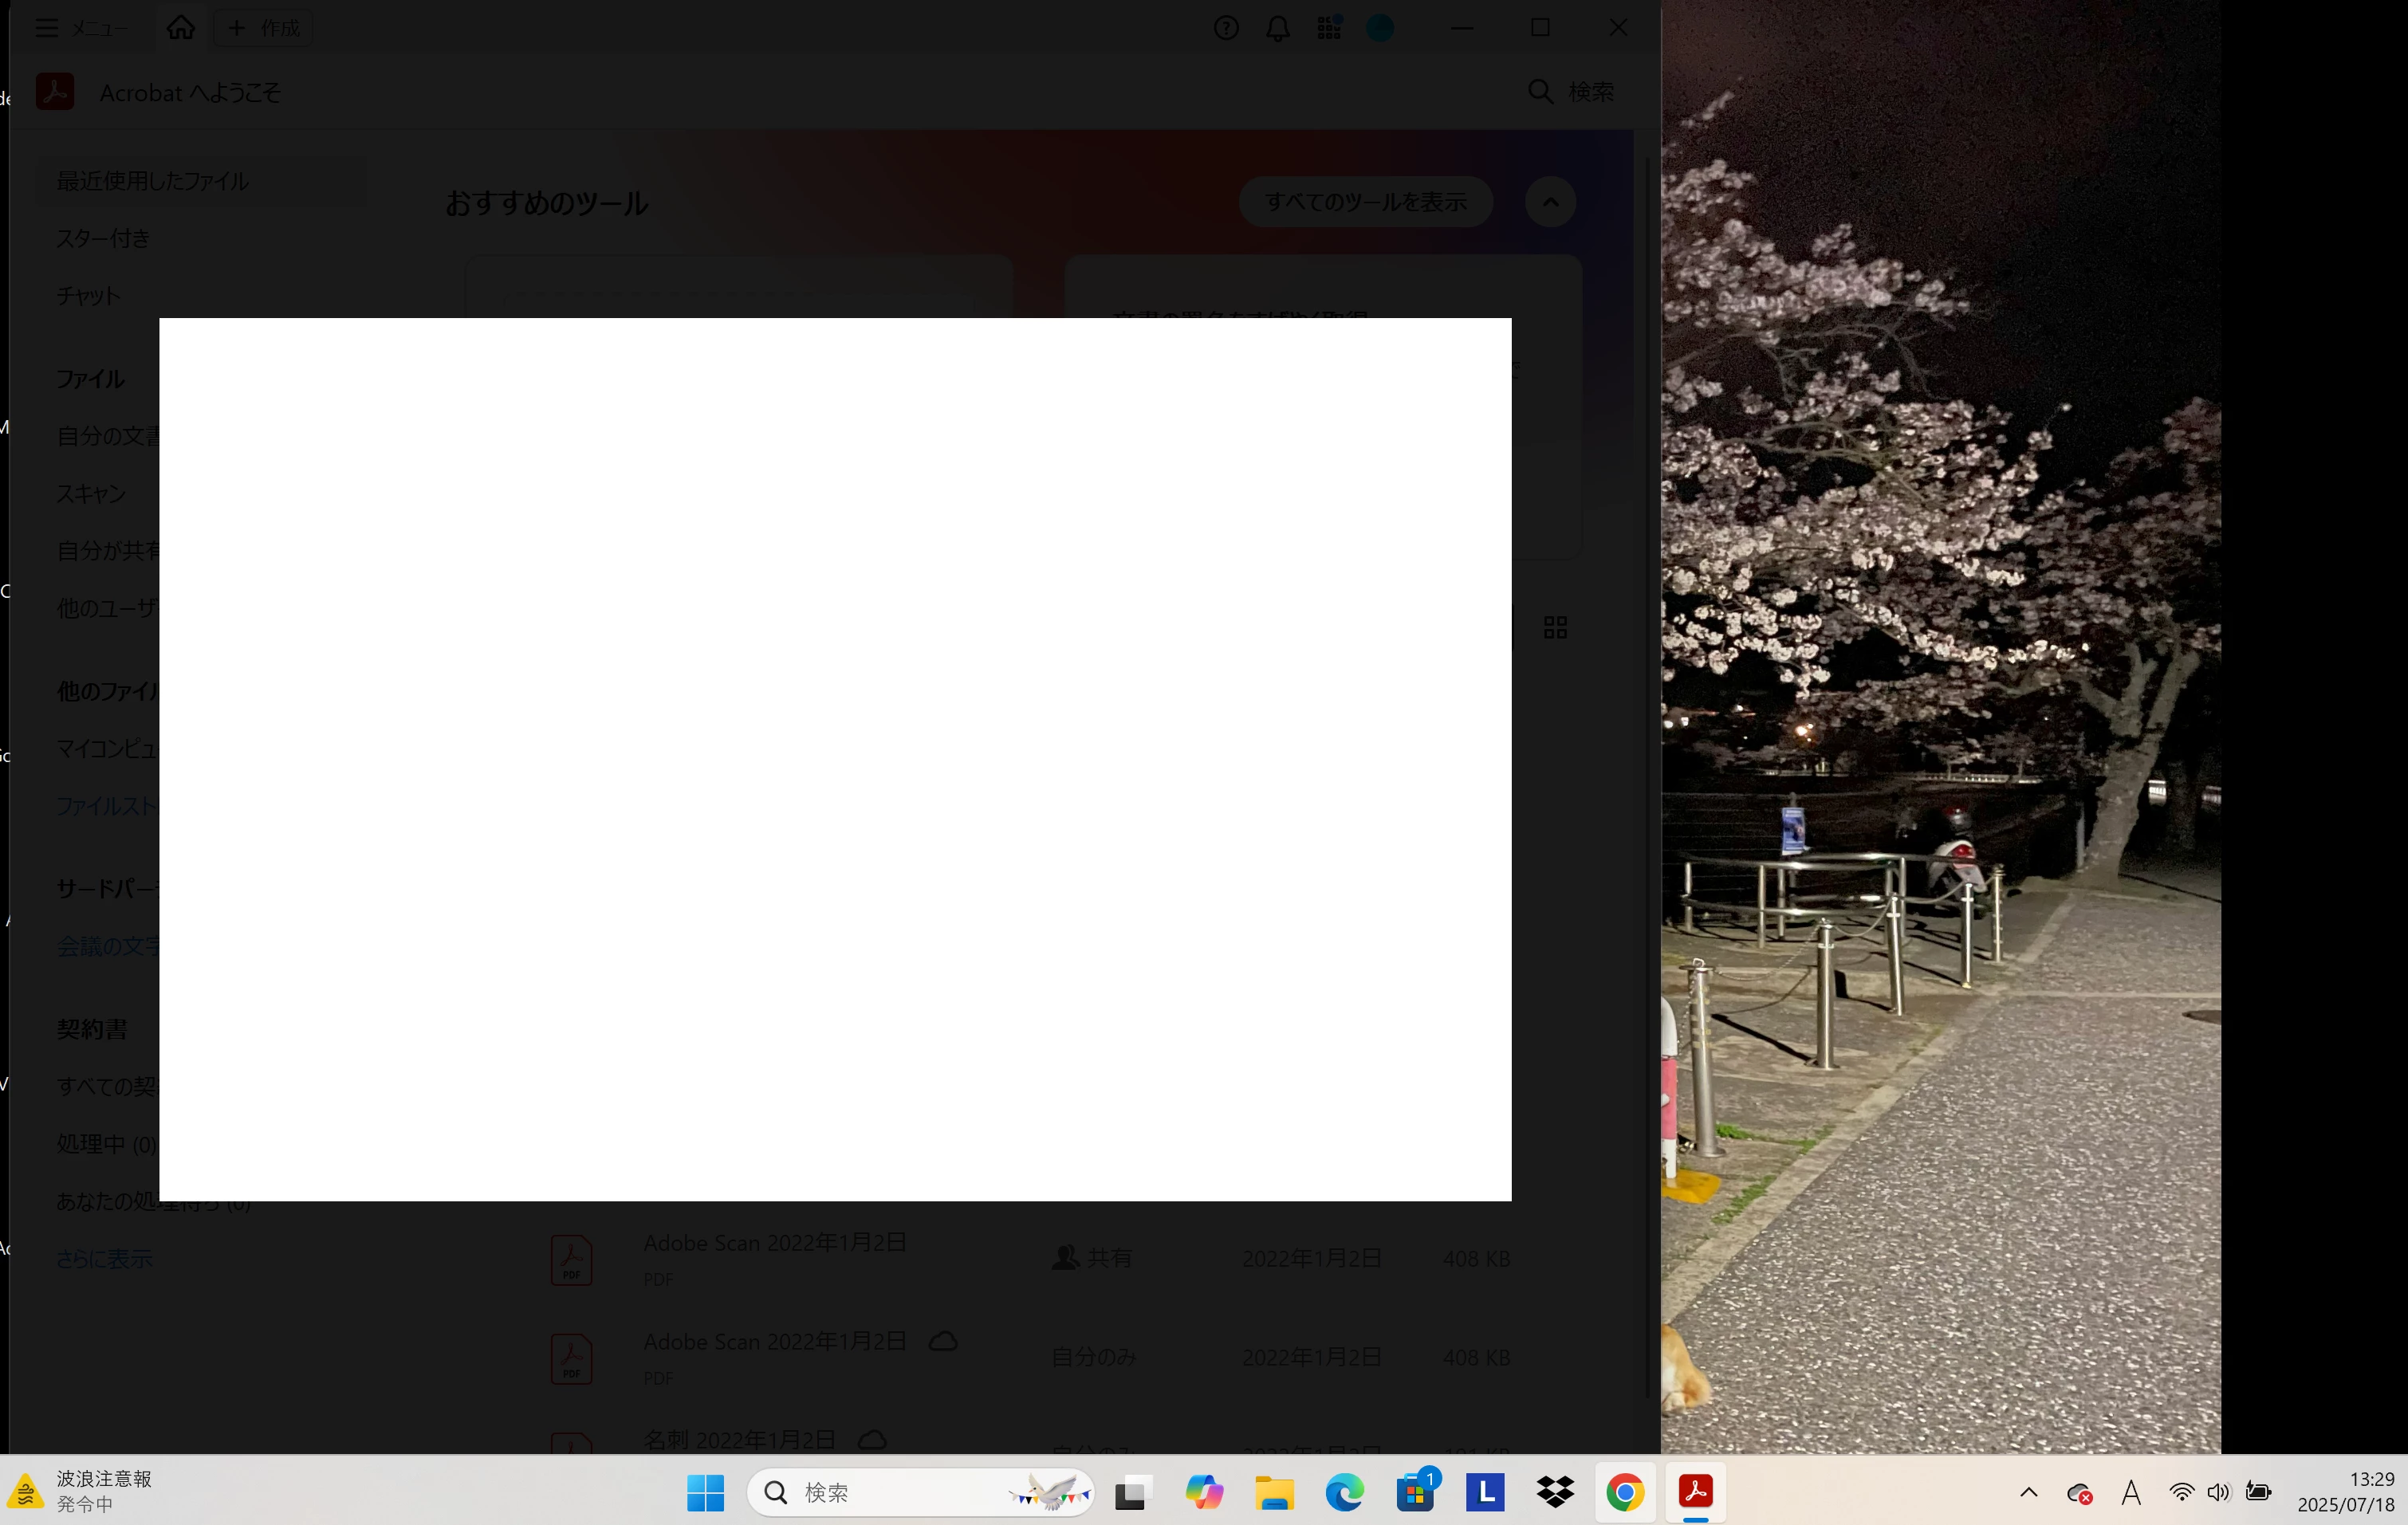The height and width of the screenshot is (1525, 2408).
Task: Open Google Chrome from the taskbar
Action: [1625, 1493]
